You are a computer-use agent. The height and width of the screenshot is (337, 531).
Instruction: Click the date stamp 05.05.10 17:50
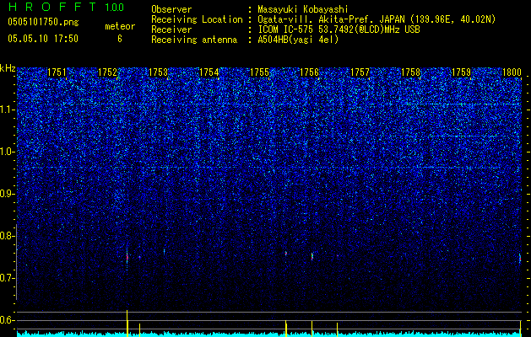(x=43, y=39)
